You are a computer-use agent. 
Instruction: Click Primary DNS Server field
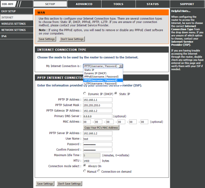(x=98, y=116)
